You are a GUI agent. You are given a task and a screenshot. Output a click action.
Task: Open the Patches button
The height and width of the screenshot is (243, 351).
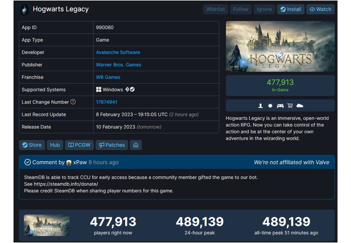[112, 145]
